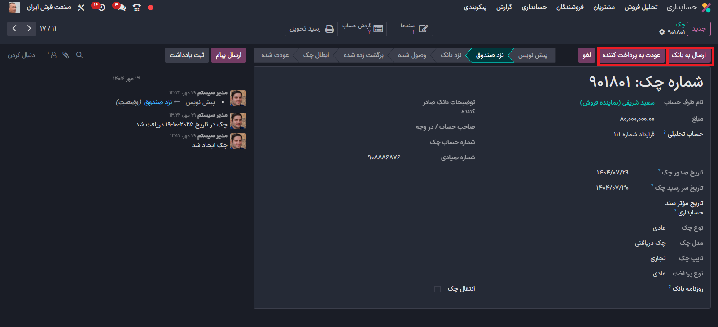Open the main apps menu logo icon
718x327 pixels.
pyautogui.click(x=706, y=8)
